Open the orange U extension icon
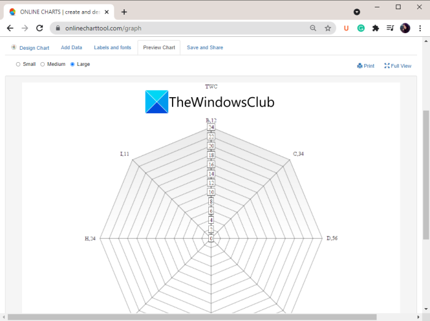The height and width of the screenshot is (321, 430). [346, 28]
